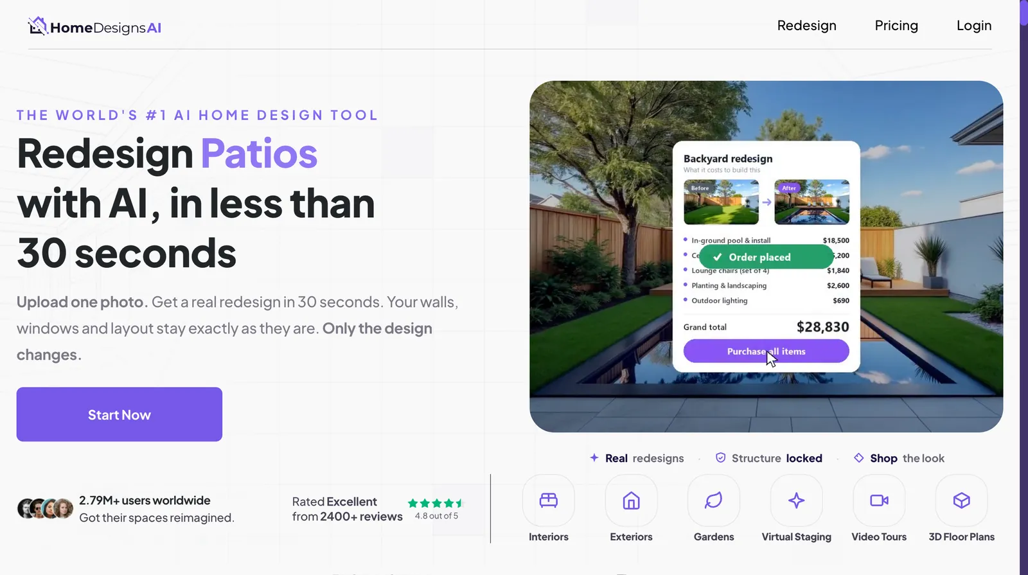The width and height of the screenshot is (1028, 575).
Task: Click the green Order placed notification
Action: pyautogui.click(x=766, y=257)
